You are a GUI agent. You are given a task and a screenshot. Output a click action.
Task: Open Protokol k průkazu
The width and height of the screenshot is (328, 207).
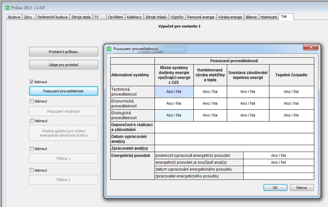tap(64, 52)
